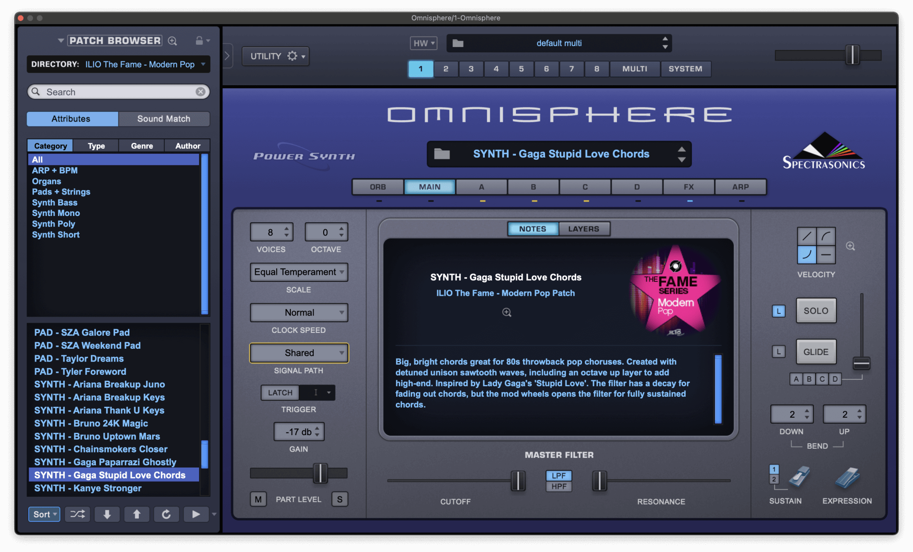Select the concave velocity curve icon

[x=807, y=254]
